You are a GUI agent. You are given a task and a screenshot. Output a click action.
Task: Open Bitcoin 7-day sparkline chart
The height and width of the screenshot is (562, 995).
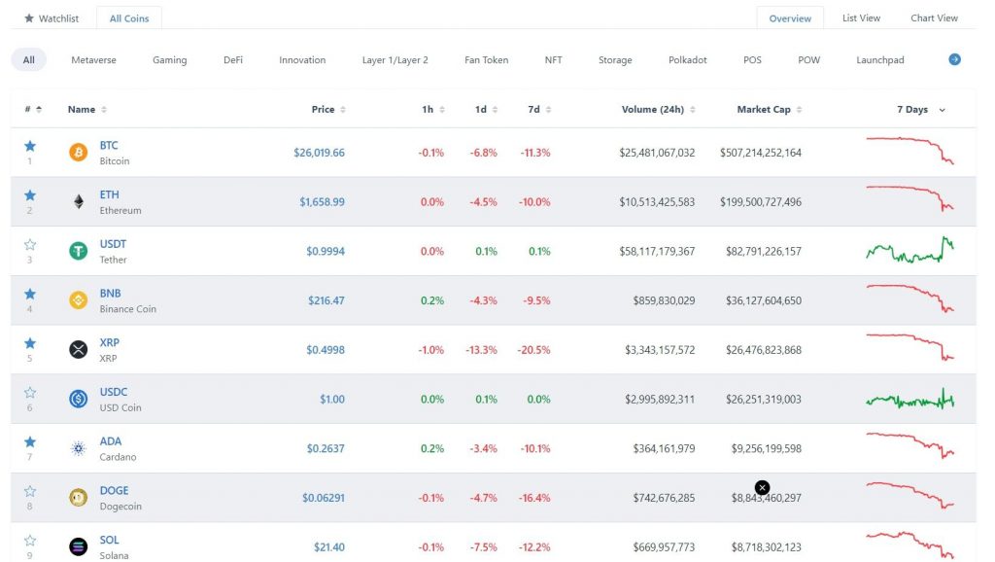click(909, 151)
